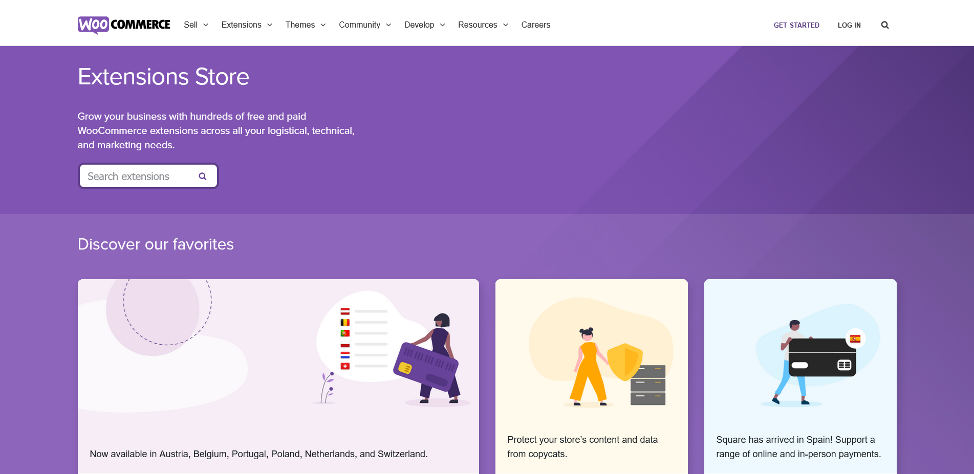
Task: Open the Community menu
Action: pyautogui.click(x=364, y=25)
